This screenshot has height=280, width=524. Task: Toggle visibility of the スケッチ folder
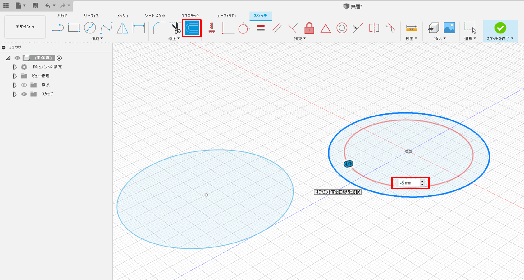click(x=24, y=94)
